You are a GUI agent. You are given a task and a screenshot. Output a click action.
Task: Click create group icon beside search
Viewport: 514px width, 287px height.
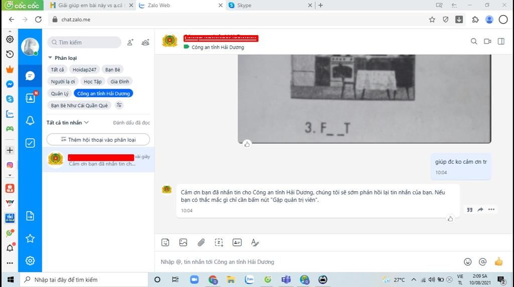pyautogui.click(x=145, y=42)
